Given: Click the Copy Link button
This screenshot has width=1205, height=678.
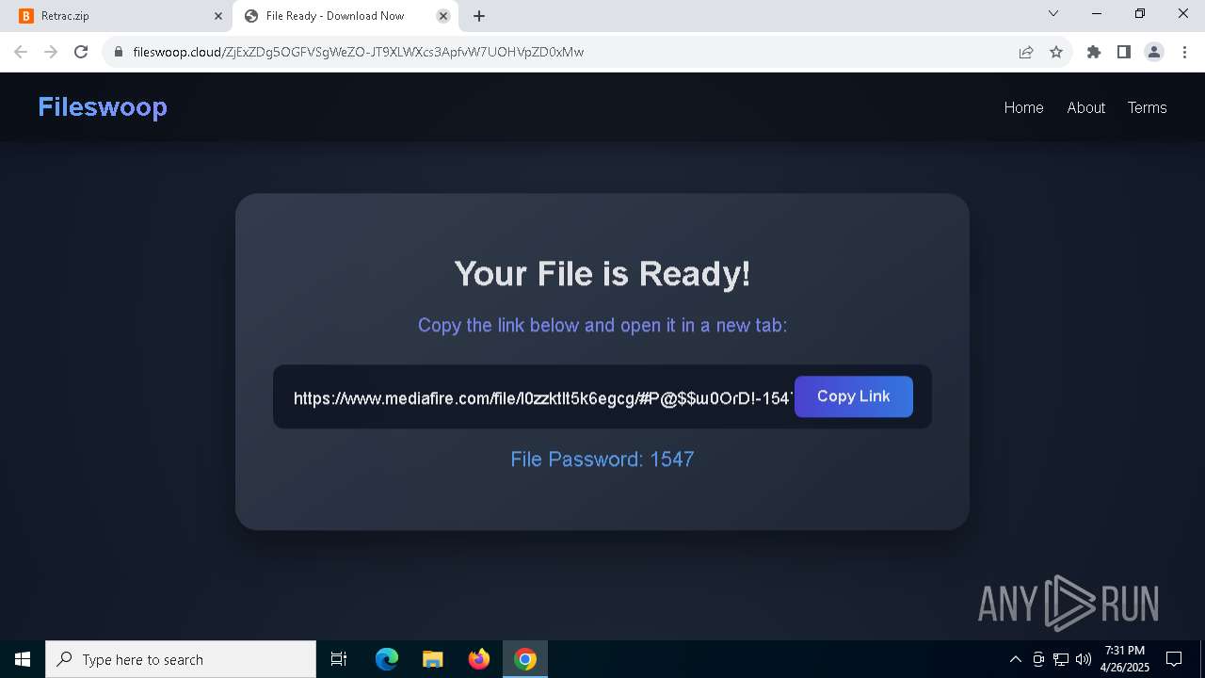Looking at the screenshot, I should pos(854,396).
